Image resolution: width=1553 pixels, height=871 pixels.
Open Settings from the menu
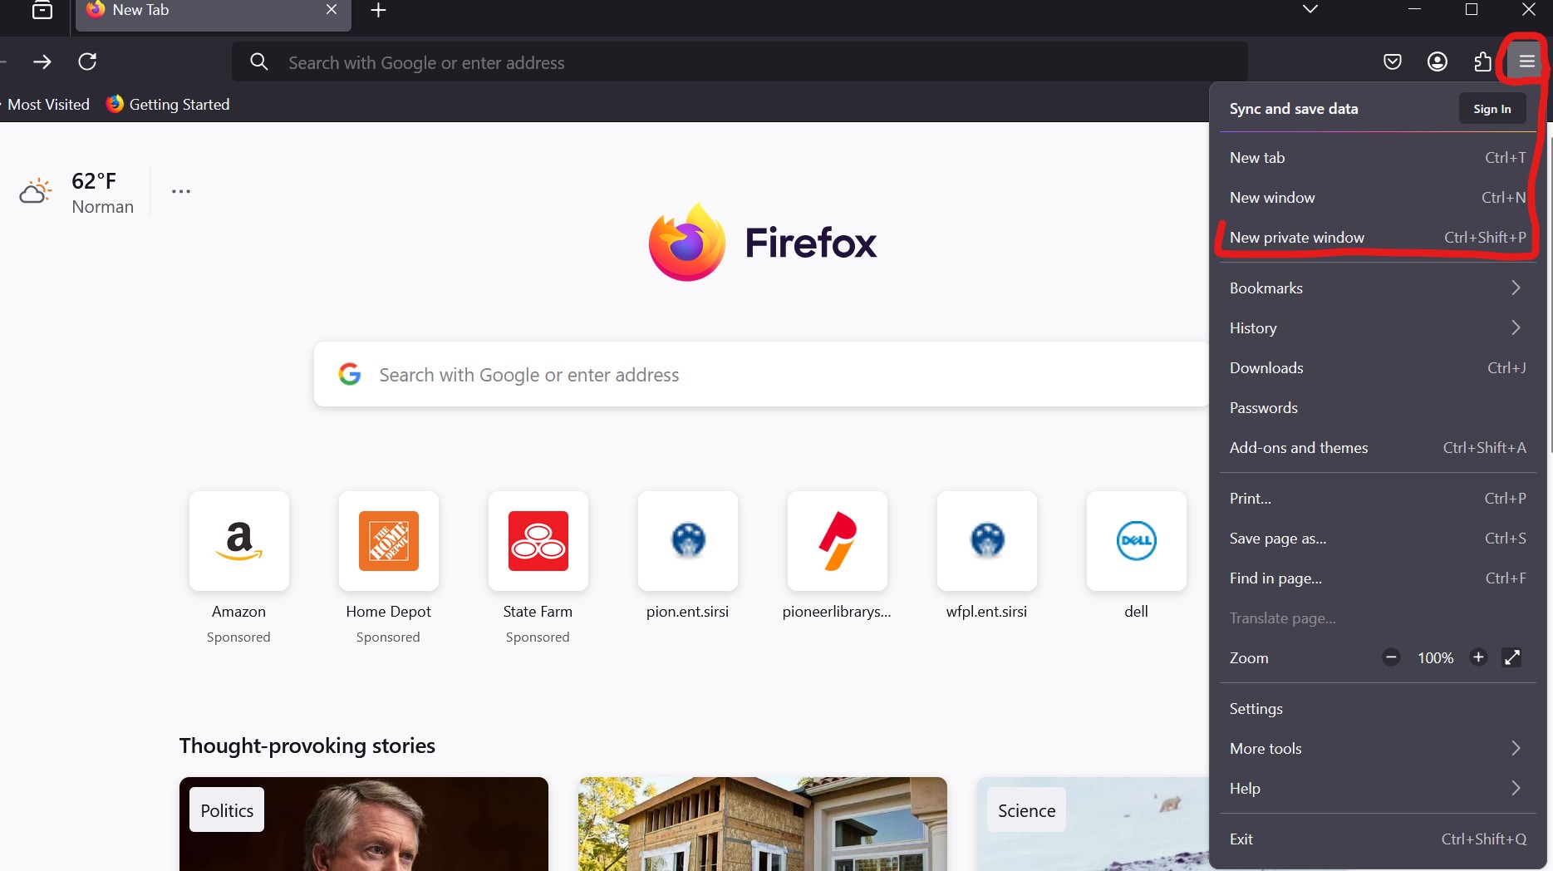1256,709
